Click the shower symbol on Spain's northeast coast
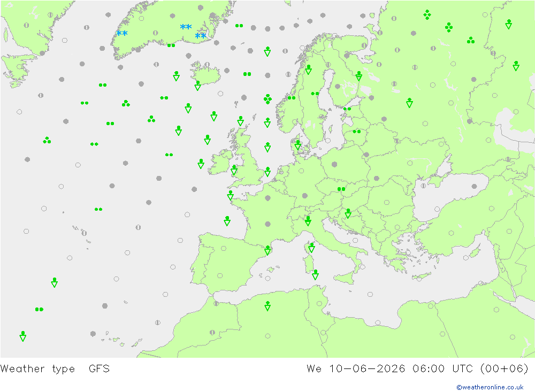 tap(268, 250)
